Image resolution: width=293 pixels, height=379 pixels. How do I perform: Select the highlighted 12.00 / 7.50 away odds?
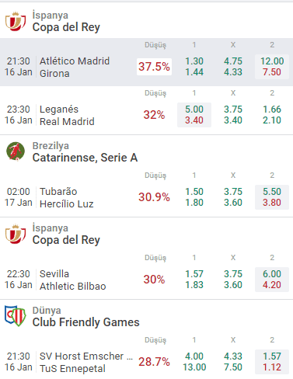click(272, 67)
